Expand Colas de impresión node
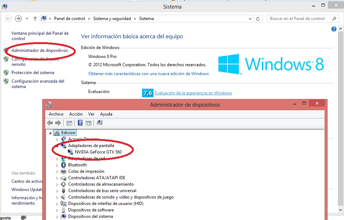The width and height of the screenshot is (344, 220). point(57,172)
